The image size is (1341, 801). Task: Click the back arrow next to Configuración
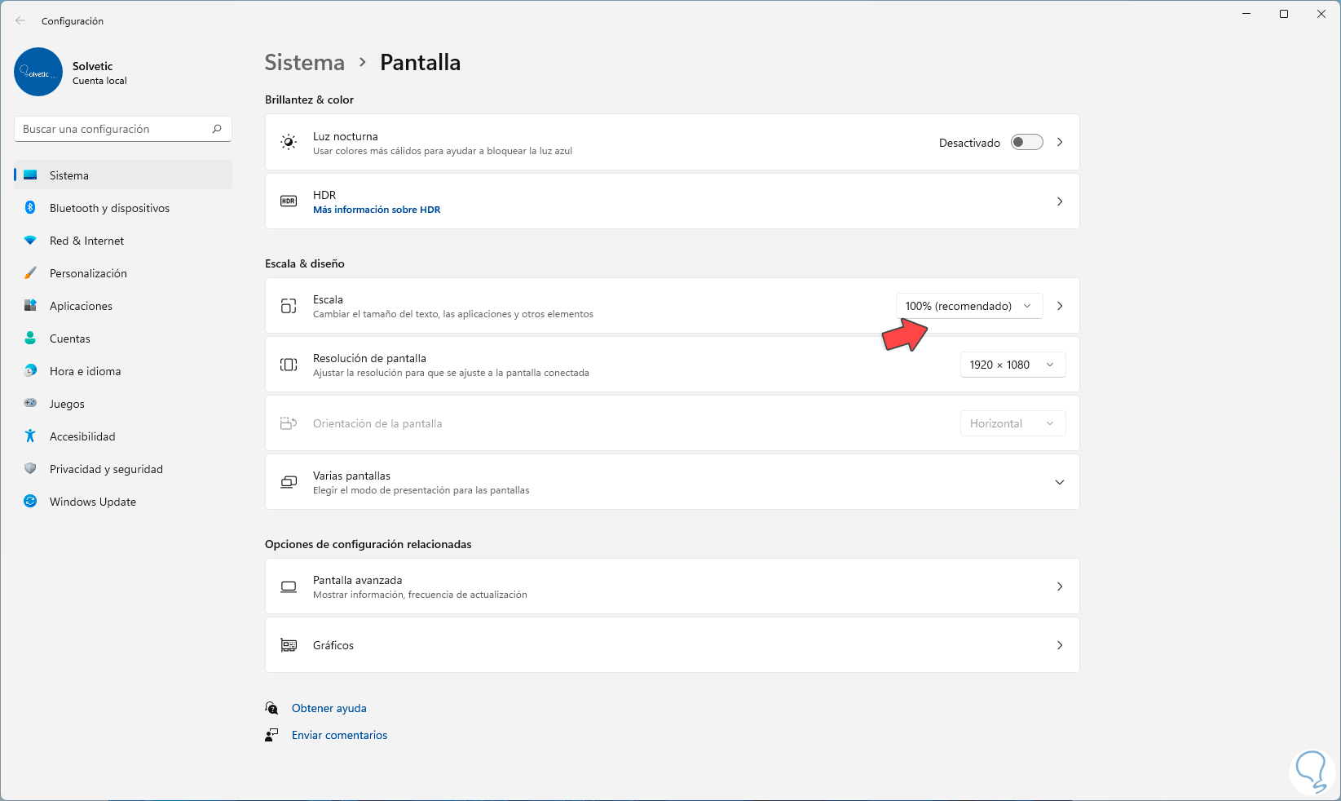point(20,21)
